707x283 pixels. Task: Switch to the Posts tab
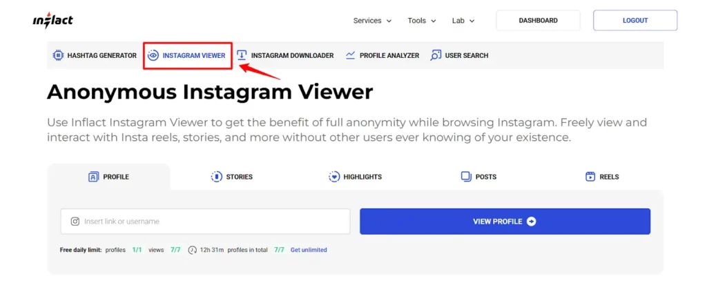click(x=479, y=177)
